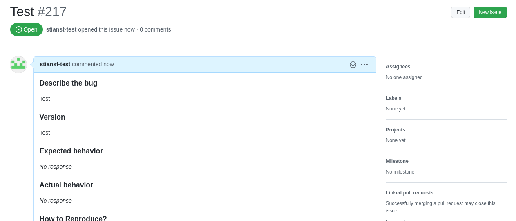Screen dimensions: 516x221
Task: Click the Linked pull requests heading
Action: point(410,193)
